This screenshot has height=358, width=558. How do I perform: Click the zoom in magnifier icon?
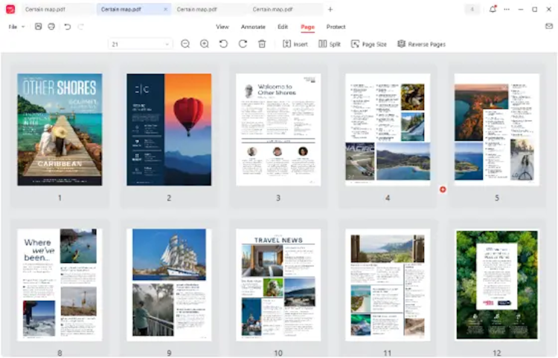coord(205,44)
